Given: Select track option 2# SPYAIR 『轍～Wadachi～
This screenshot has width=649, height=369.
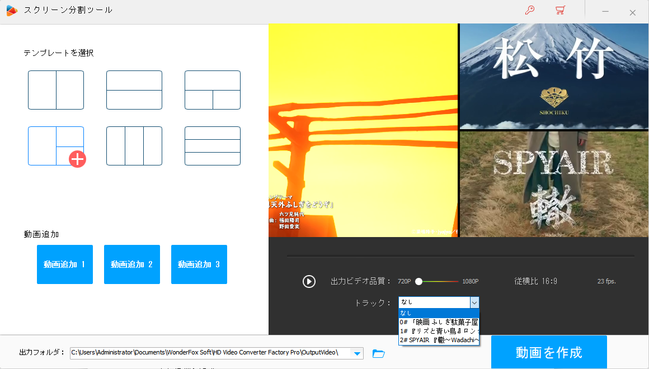Looking at the screenshot, I should click(x=438, y=340).
